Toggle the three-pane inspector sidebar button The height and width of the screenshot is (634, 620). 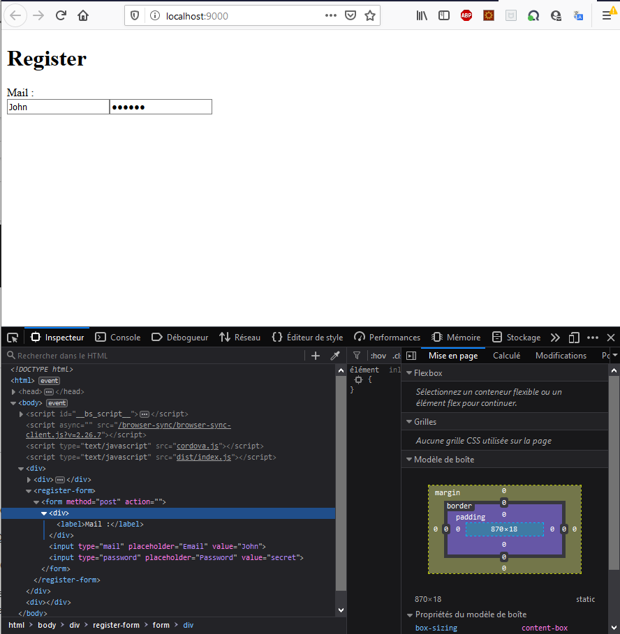click(411, 356)
